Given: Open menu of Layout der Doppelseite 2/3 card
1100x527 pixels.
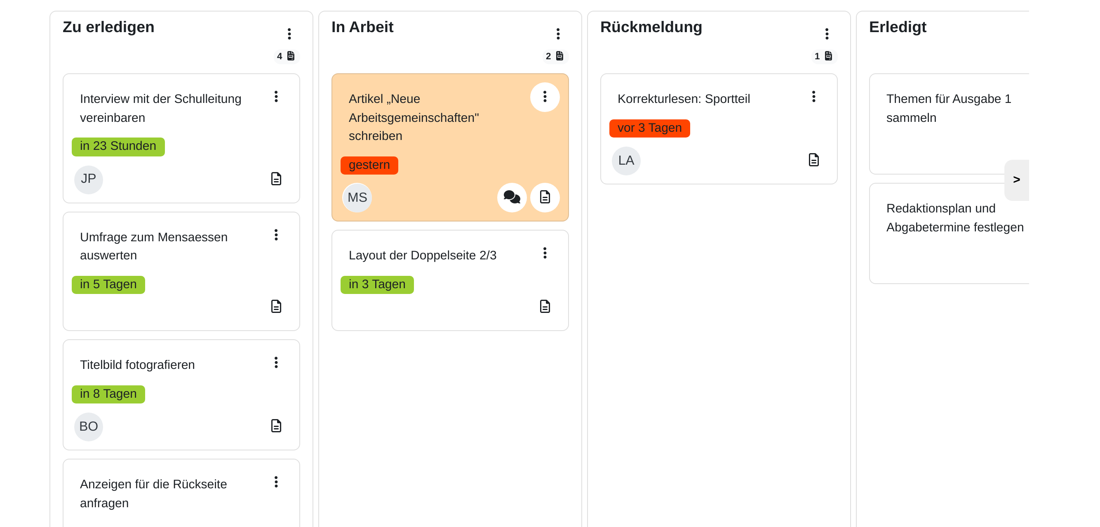Looking at the screenshot, I should tap(545, 253).
